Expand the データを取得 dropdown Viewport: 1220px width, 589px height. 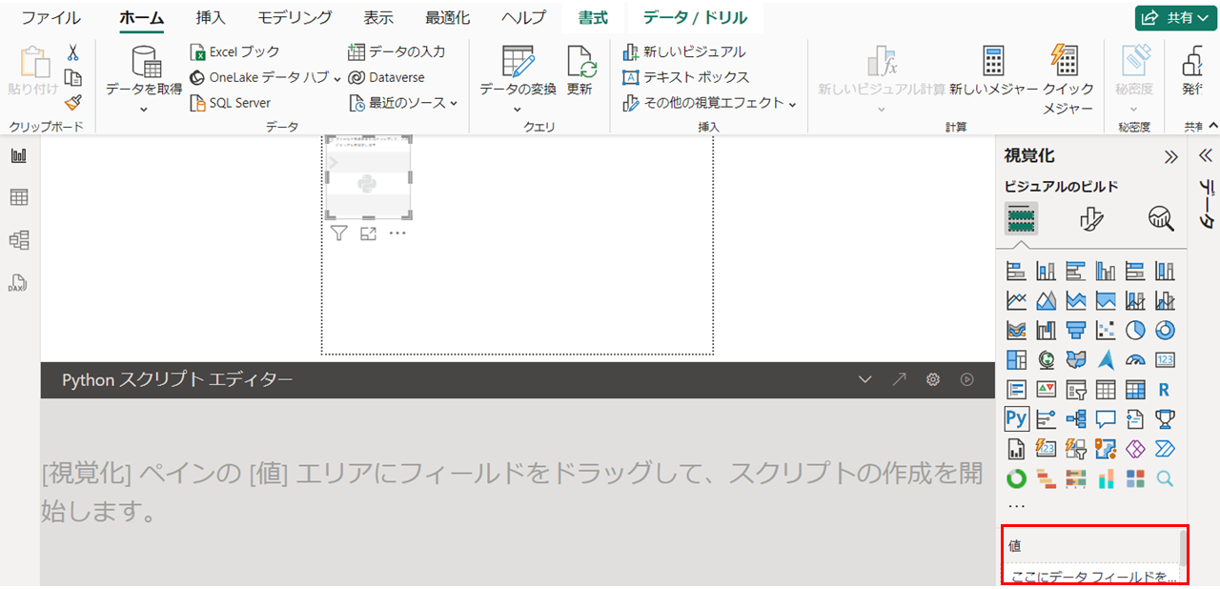144,109
